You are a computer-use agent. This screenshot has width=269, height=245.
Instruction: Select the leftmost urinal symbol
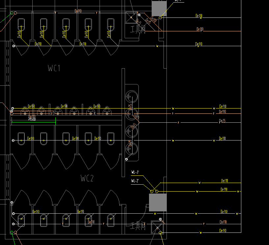tap(25, 111)
